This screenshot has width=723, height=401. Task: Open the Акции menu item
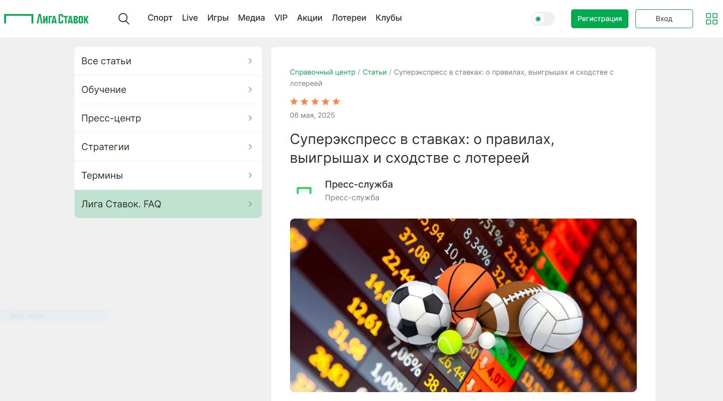(310, 18)
